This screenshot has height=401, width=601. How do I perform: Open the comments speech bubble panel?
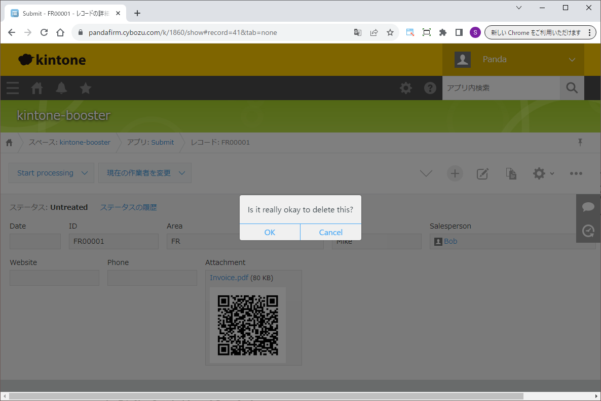coord(588,207)
